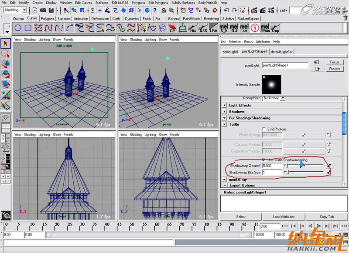Enable the Emit Photons checkbox
The image size is (349, 253).
point(264,129)
